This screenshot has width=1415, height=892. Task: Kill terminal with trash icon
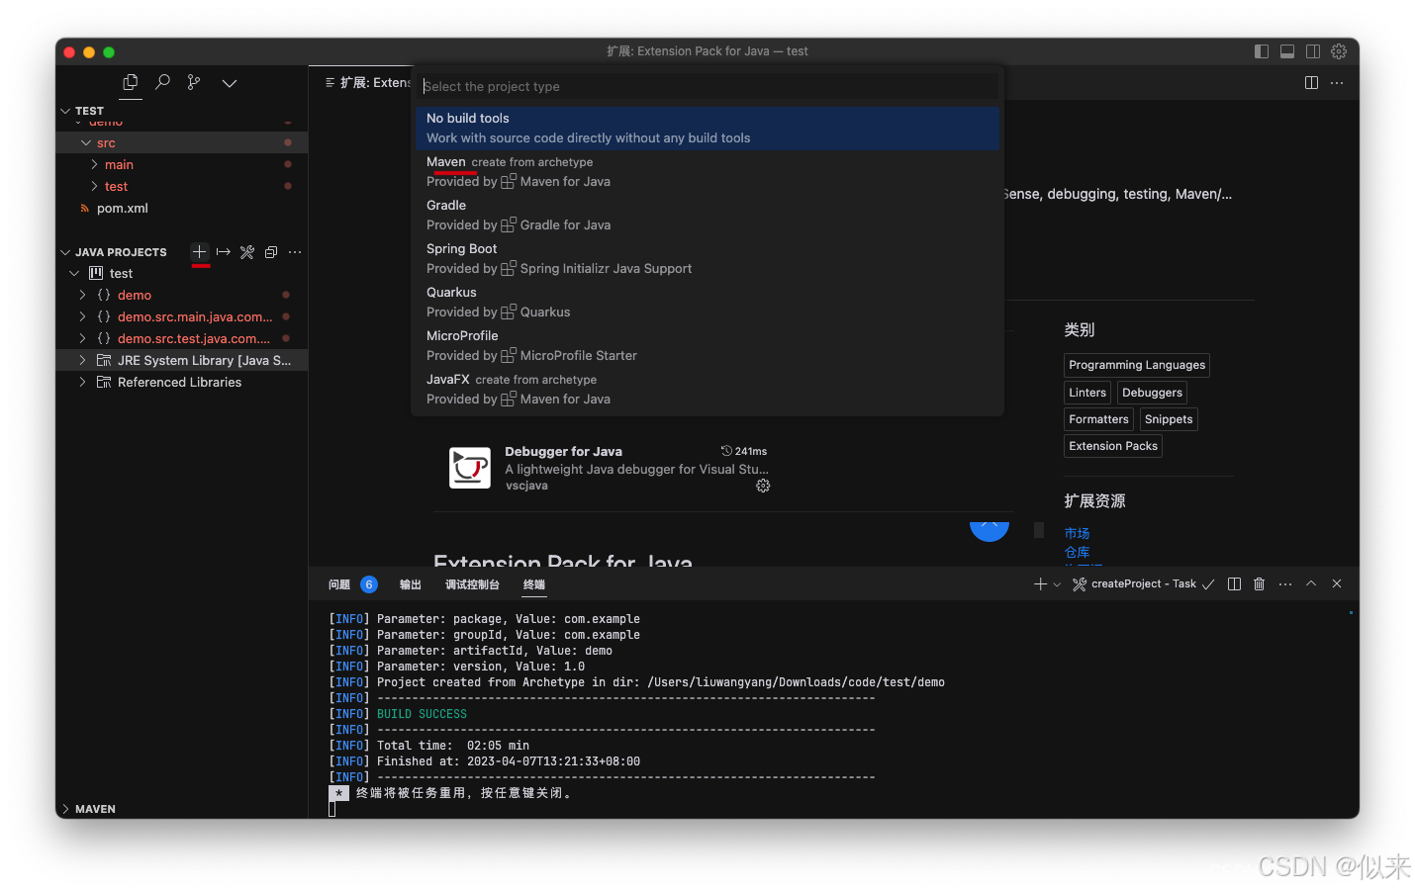pos(1260,584)
